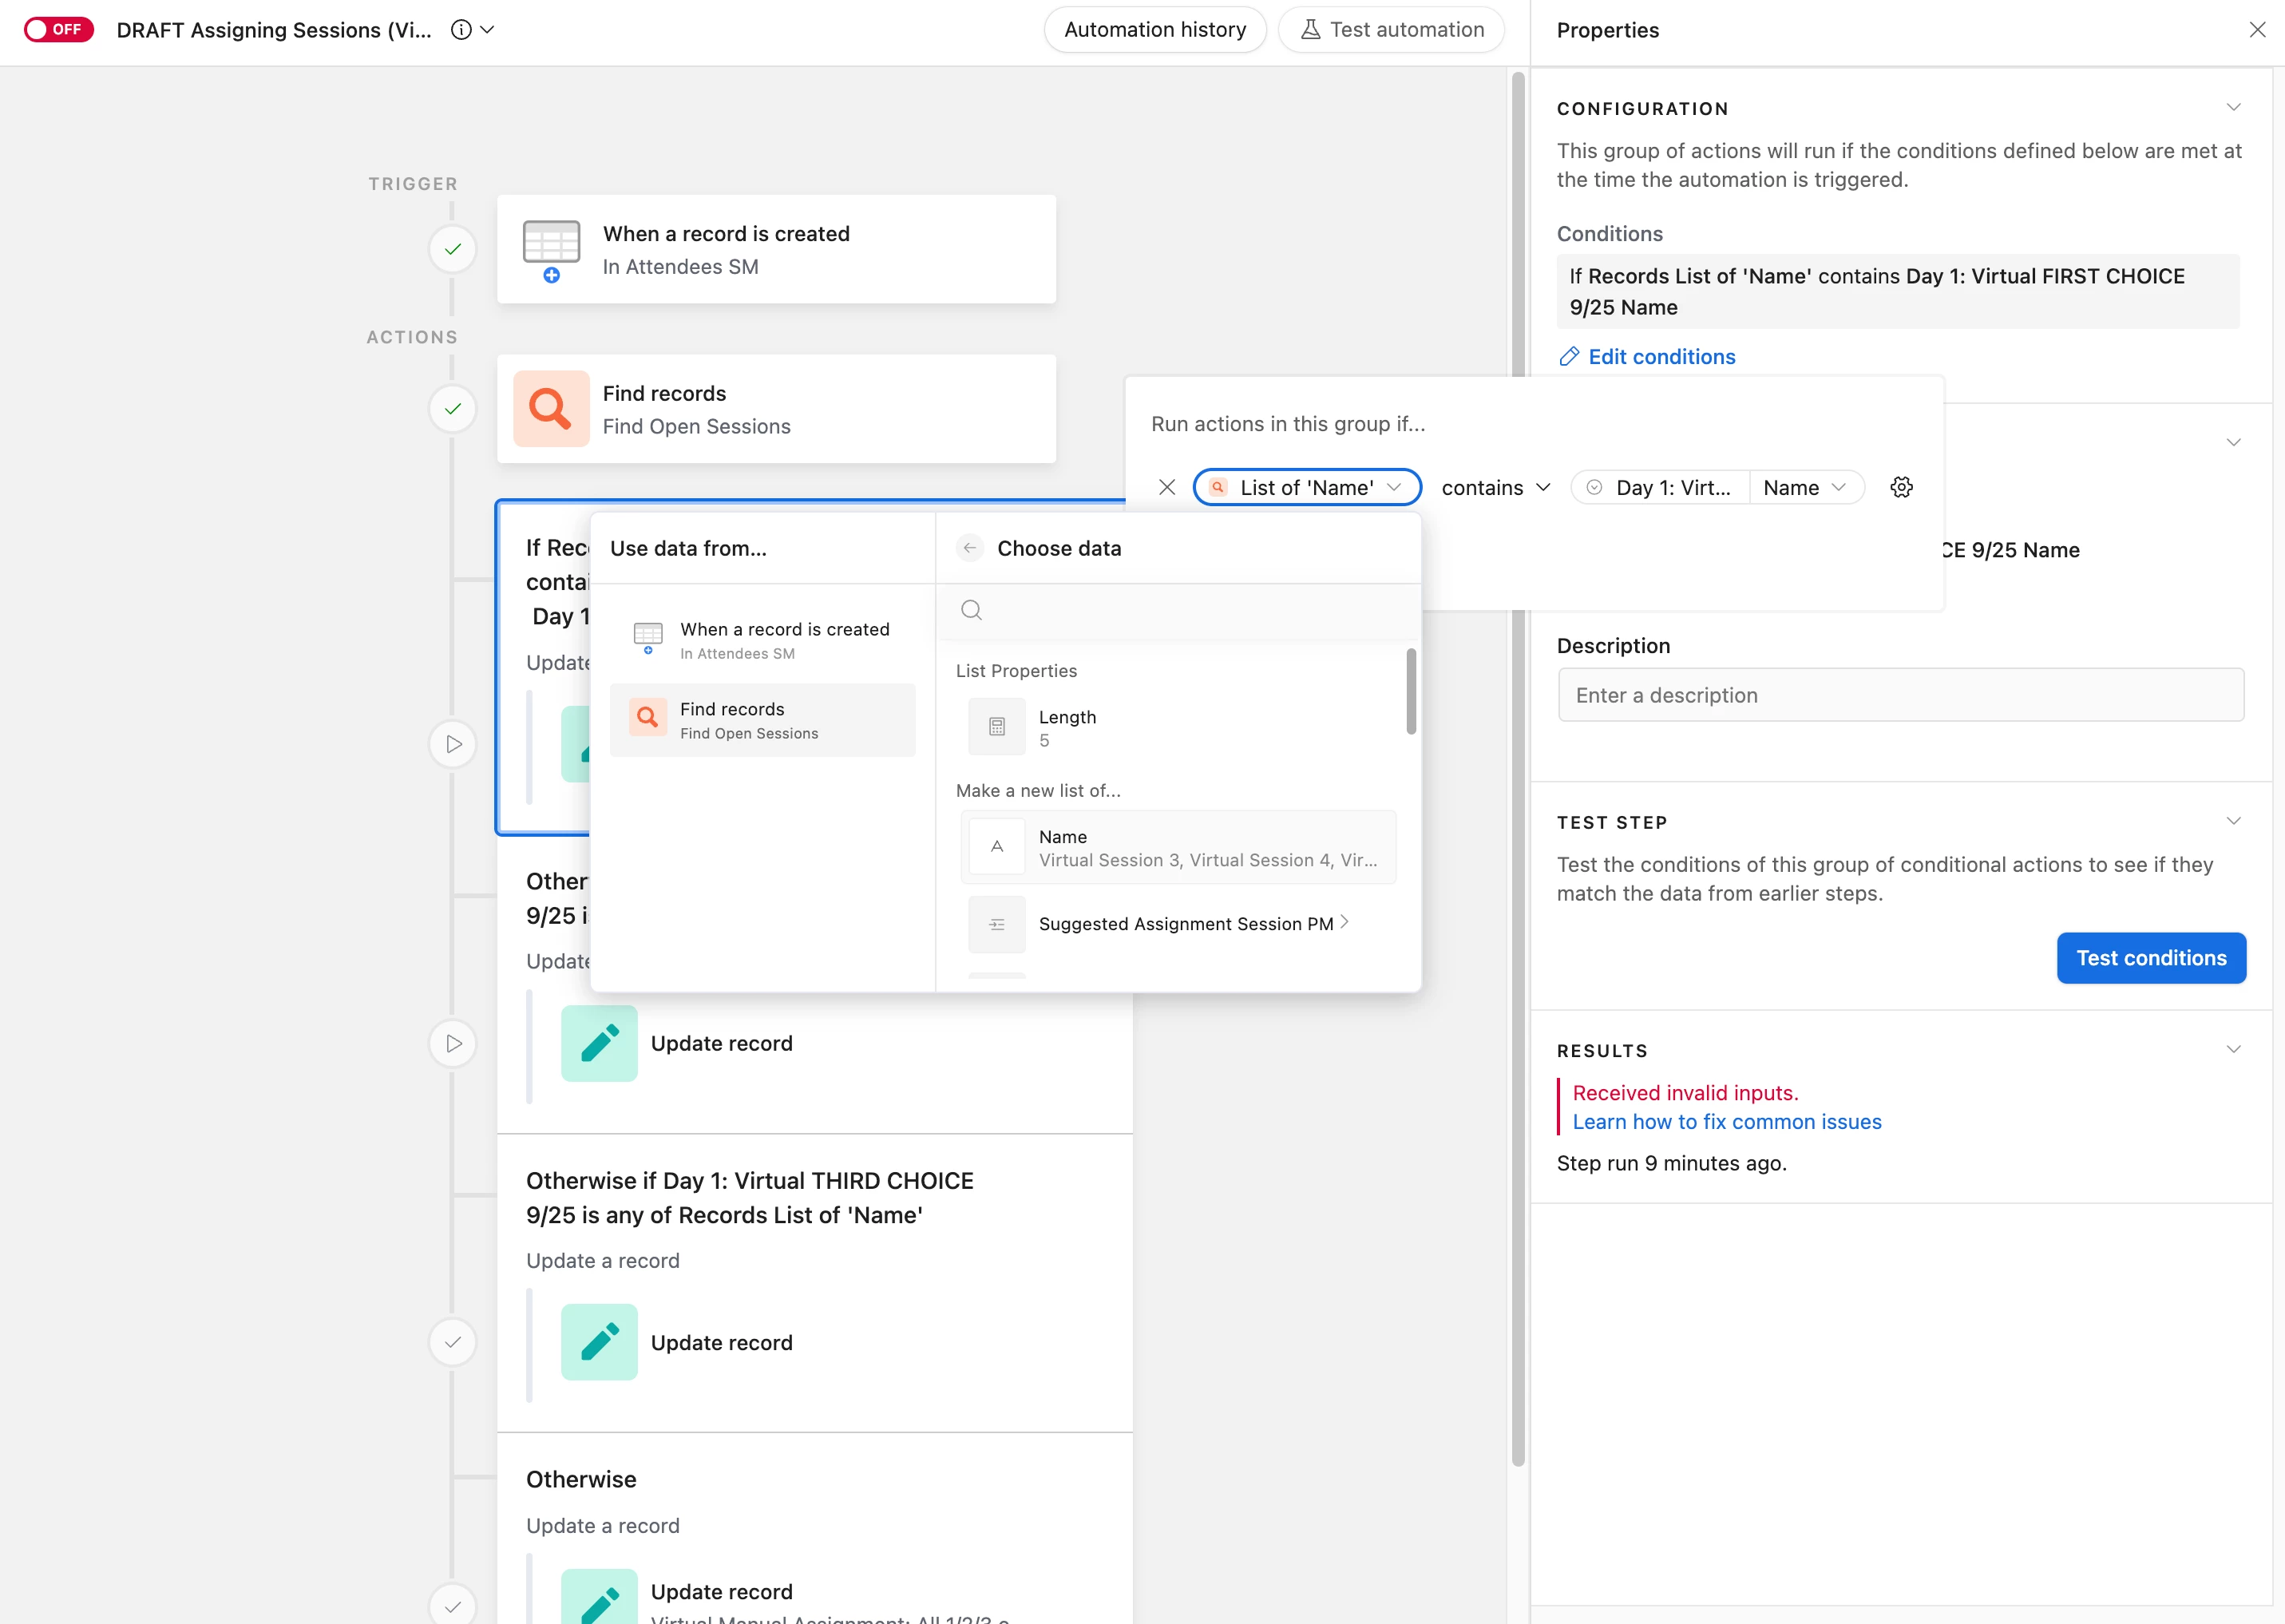Select Find records as data source

(762, 720)
